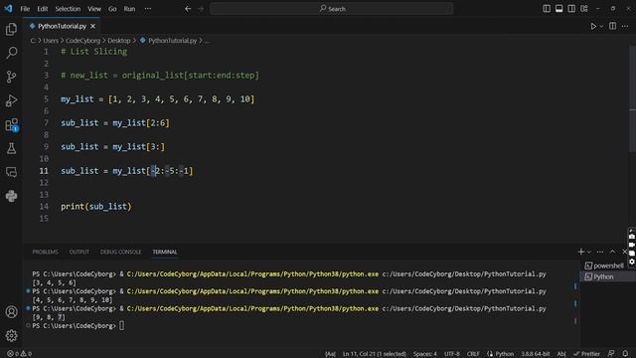Open Customize Layout options
The width and height of the screenshot is (636, 358).
tap(584, 9)
